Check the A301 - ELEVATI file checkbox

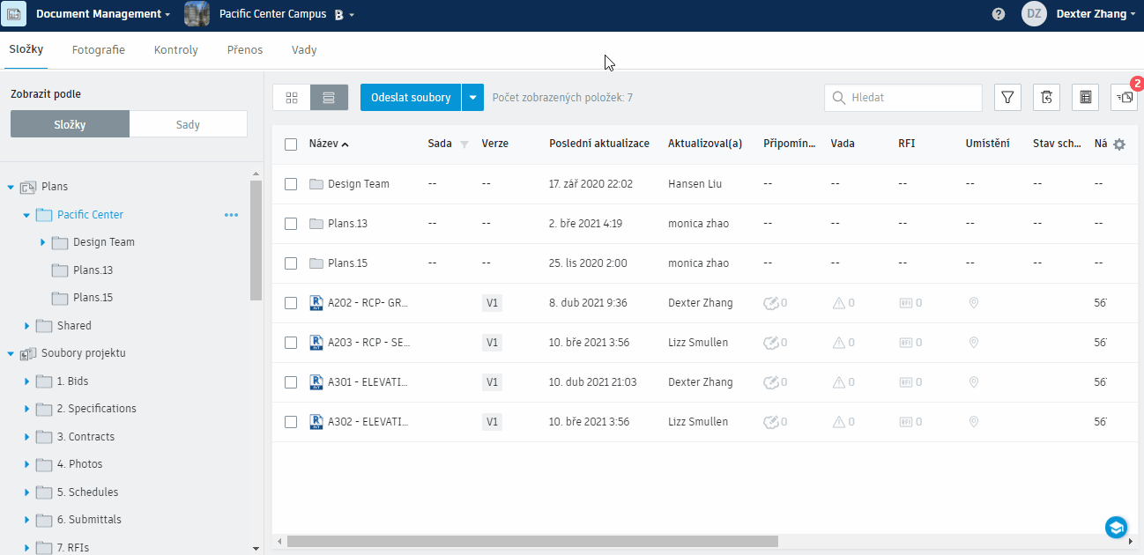(291, 382)
